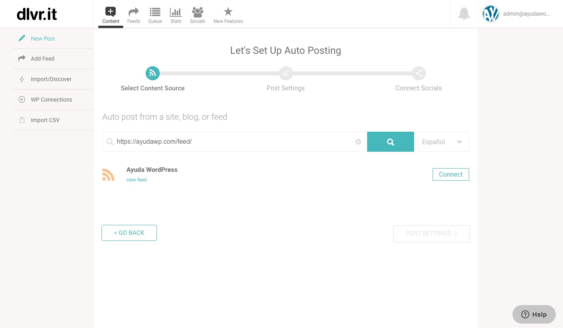Click the Post Settings step circle

pos(285,73)
